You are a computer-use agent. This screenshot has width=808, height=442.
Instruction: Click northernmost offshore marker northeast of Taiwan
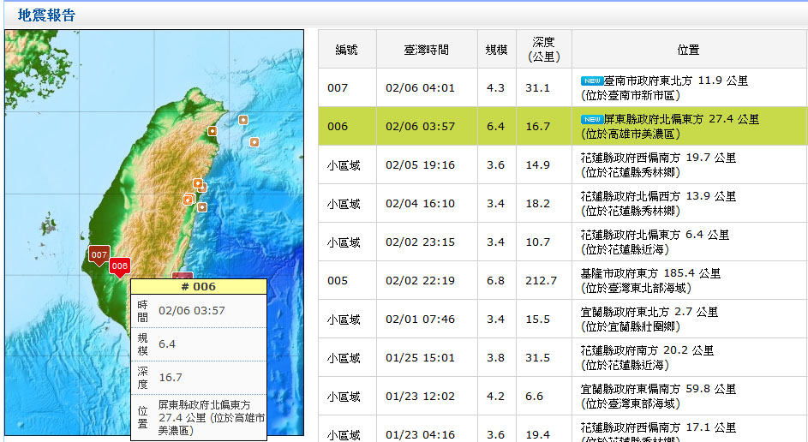click(x=243, y=120)
